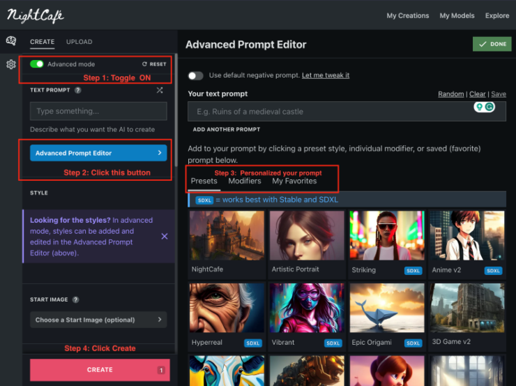Open the My Favorites tab

click(294, 181)
